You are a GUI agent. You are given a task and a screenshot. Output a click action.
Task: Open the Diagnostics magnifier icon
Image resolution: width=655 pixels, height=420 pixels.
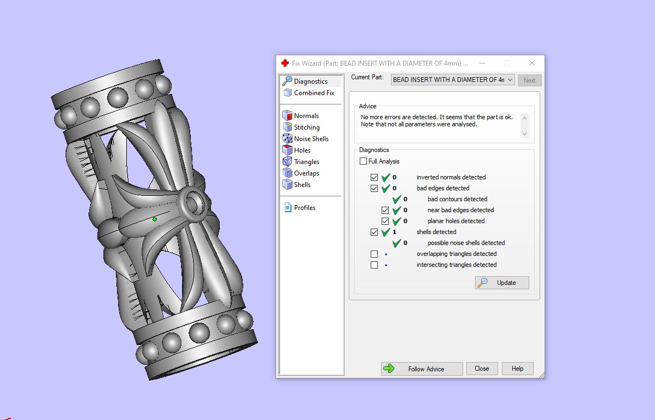pos(287,81)
